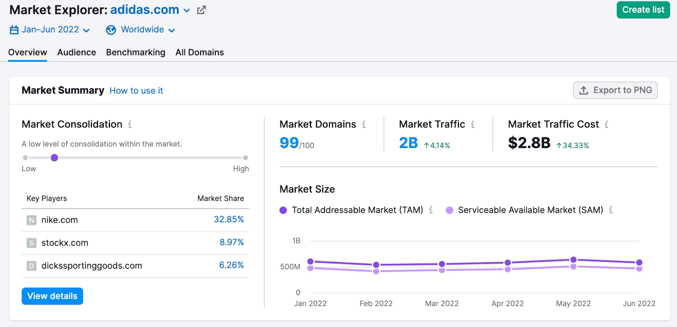The width and height of the screenshot is (677, 327).
Task: Click Low end dot of consolidation slider
Action: 25,158
